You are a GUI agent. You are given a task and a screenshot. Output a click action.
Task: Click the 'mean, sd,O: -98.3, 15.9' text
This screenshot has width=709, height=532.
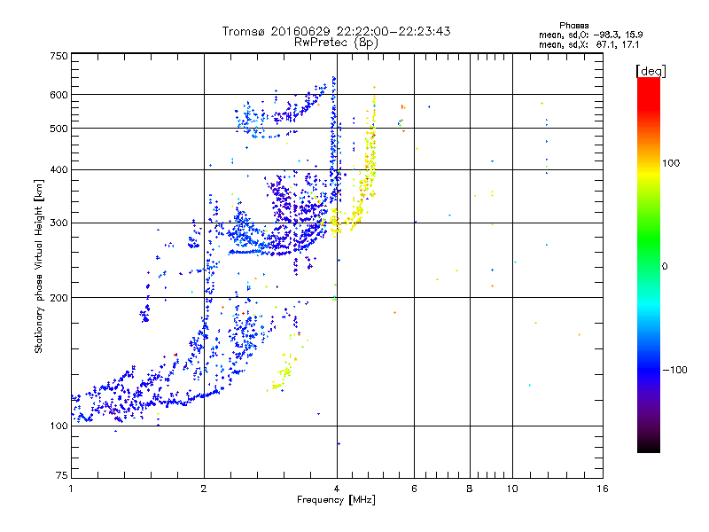[x=590, y=35]
